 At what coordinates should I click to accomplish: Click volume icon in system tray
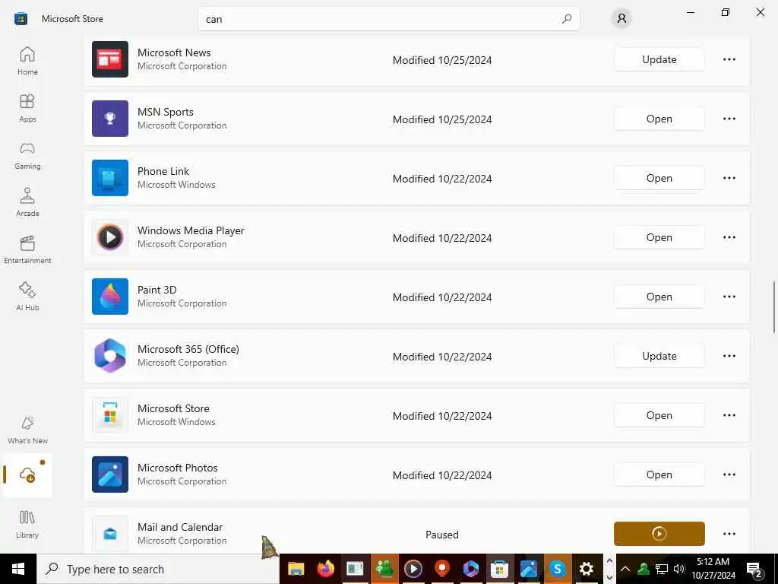pyautogui.click(x=679, y=569)
